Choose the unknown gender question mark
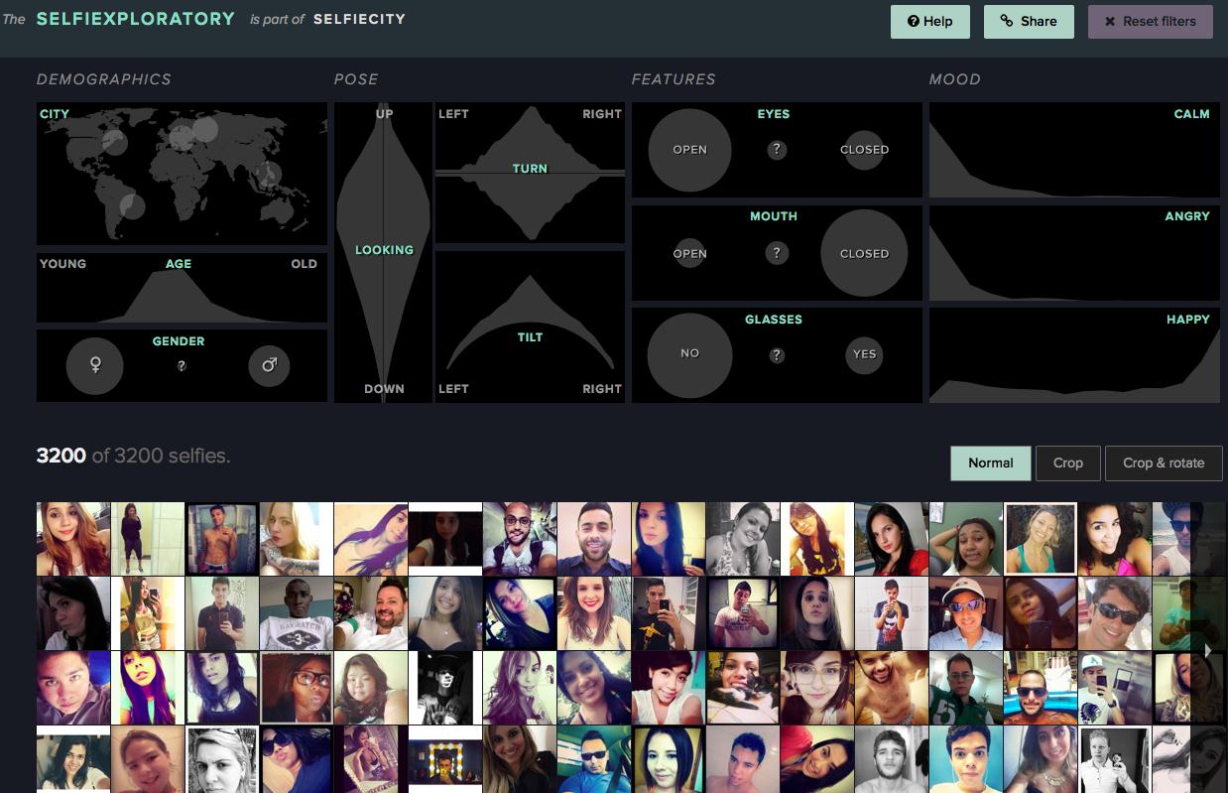 [182, 366]
